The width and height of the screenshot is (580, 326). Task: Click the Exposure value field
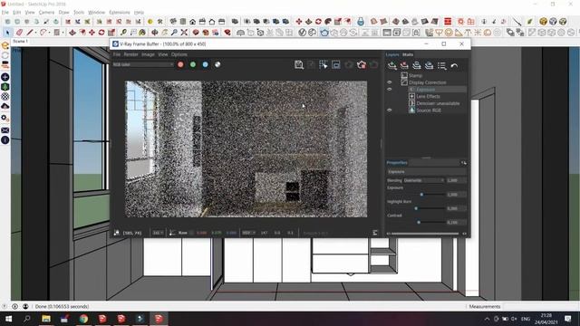point(456,195)
